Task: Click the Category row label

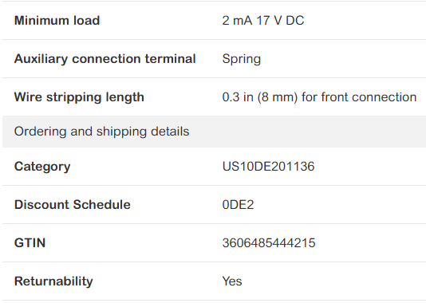Action: click(x=42, y=167)
